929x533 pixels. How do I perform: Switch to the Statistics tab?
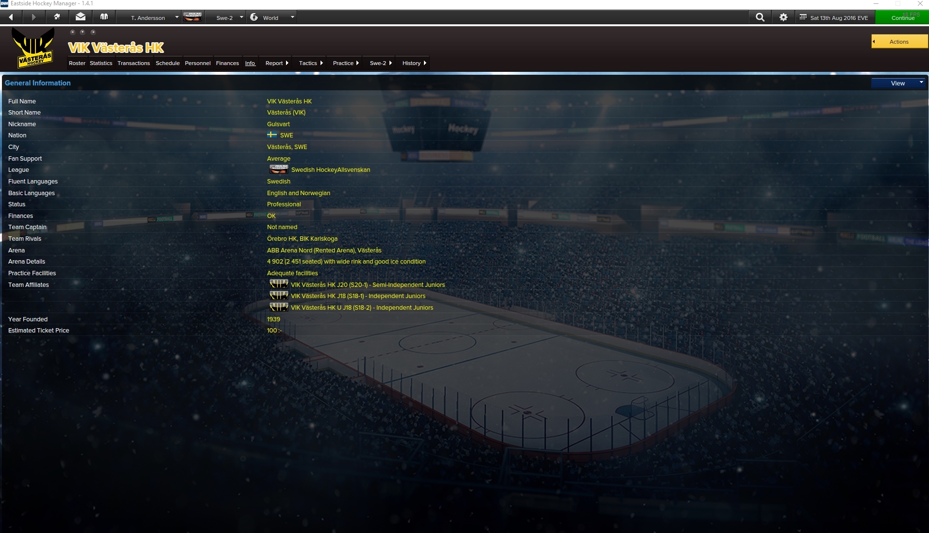(101, 63)
